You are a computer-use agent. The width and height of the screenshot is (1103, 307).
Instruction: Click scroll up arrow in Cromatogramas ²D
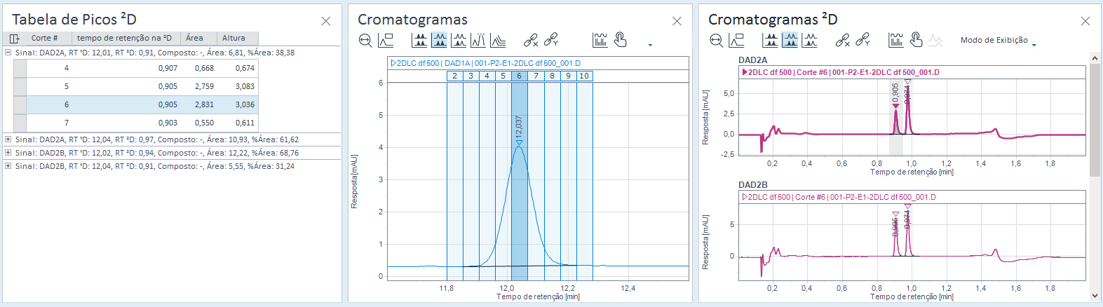coord(1095,57)
